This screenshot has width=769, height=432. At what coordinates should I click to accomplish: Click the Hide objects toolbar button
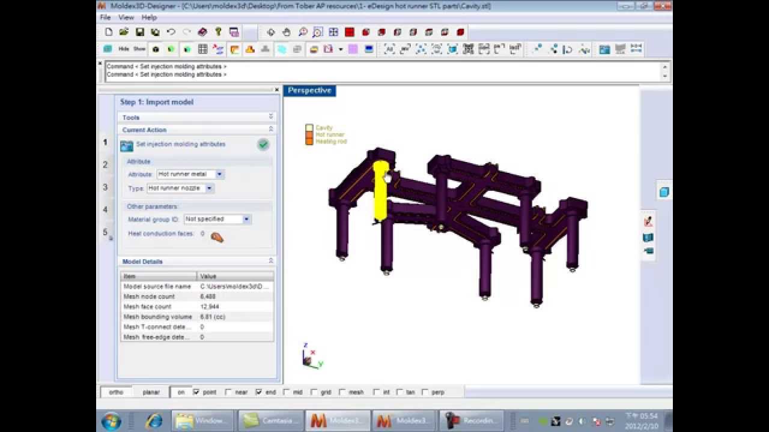click(x=124, y=49)
